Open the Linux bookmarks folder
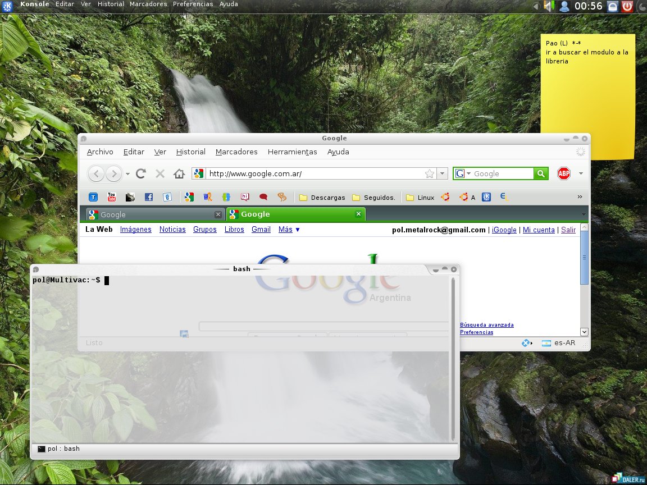The width and height of the screenshot is (647, 485). click(420, 198)
